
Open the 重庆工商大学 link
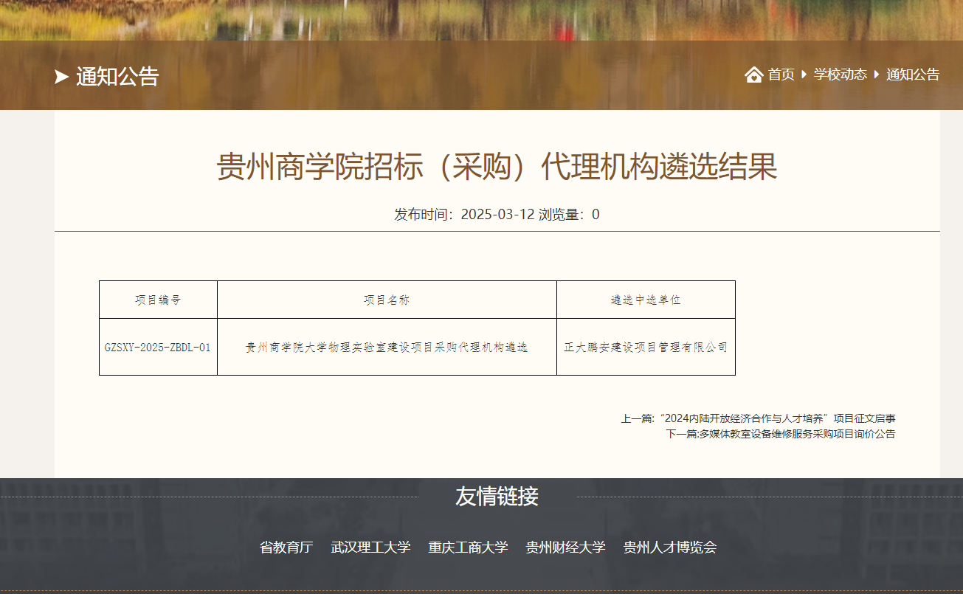pos(468,548)
